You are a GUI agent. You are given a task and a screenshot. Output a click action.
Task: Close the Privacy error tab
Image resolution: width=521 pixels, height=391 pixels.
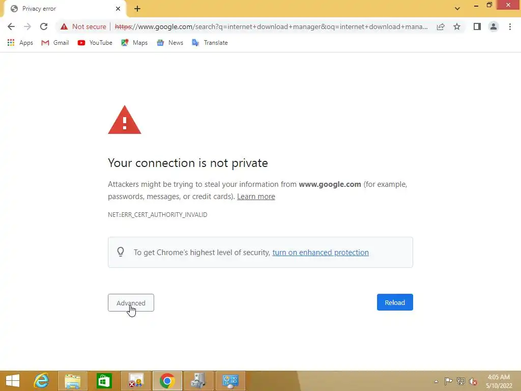[x=118, y=9]
